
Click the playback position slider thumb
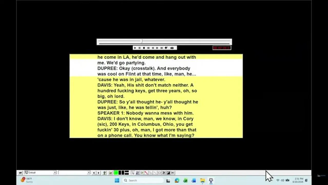[x=142, y=41]
